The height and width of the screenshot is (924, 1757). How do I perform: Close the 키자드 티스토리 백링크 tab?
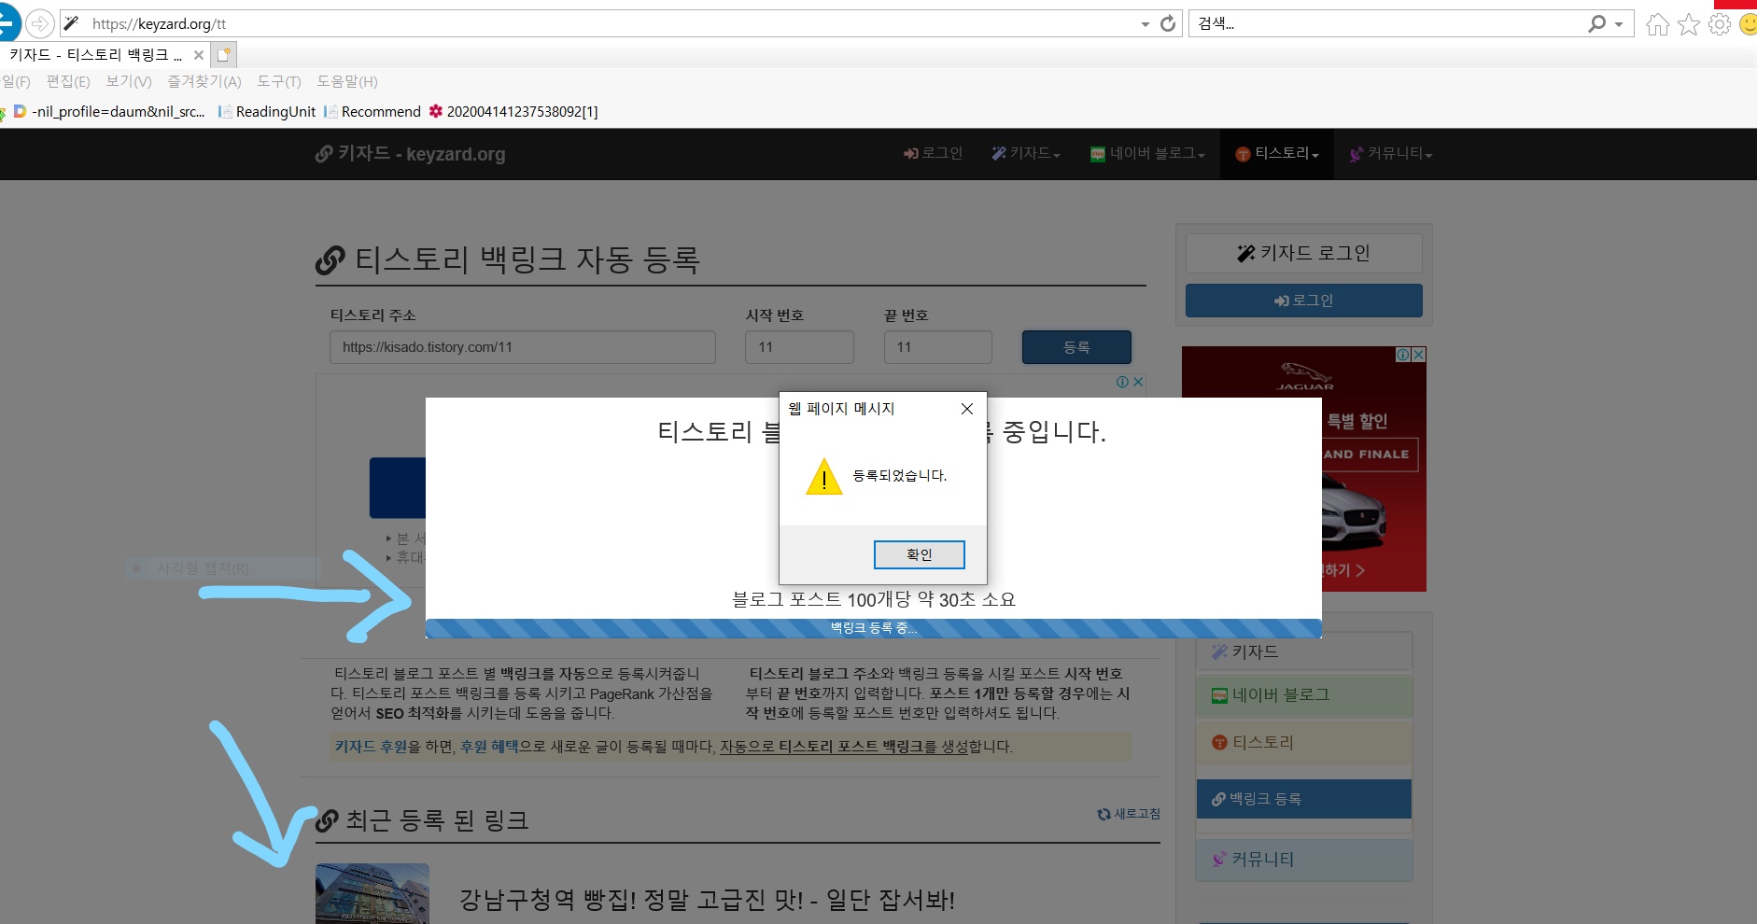(x=199, y=55)
